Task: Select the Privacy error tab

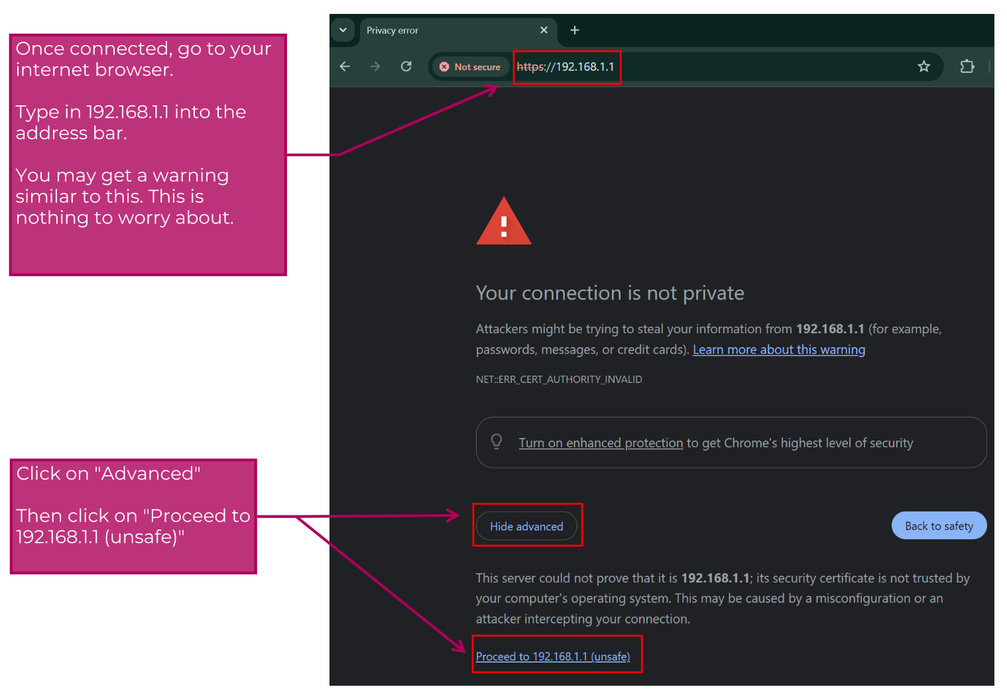Action: pos(438,30)
